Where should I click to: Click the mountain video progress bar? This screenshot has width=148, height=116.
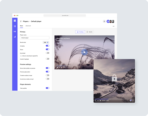[114, 99]
